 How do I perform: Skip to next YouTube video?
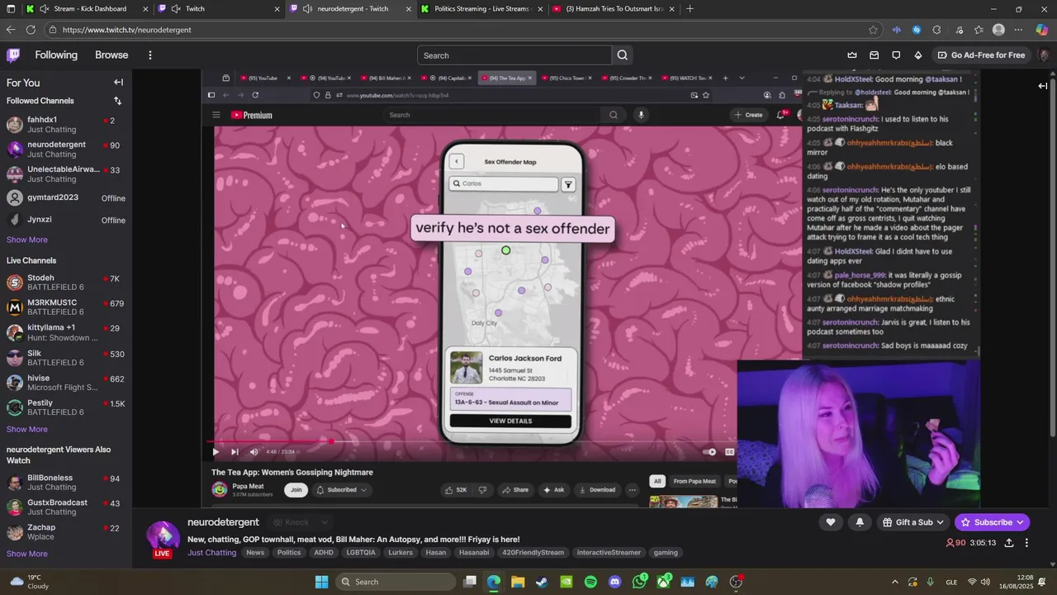235,452
